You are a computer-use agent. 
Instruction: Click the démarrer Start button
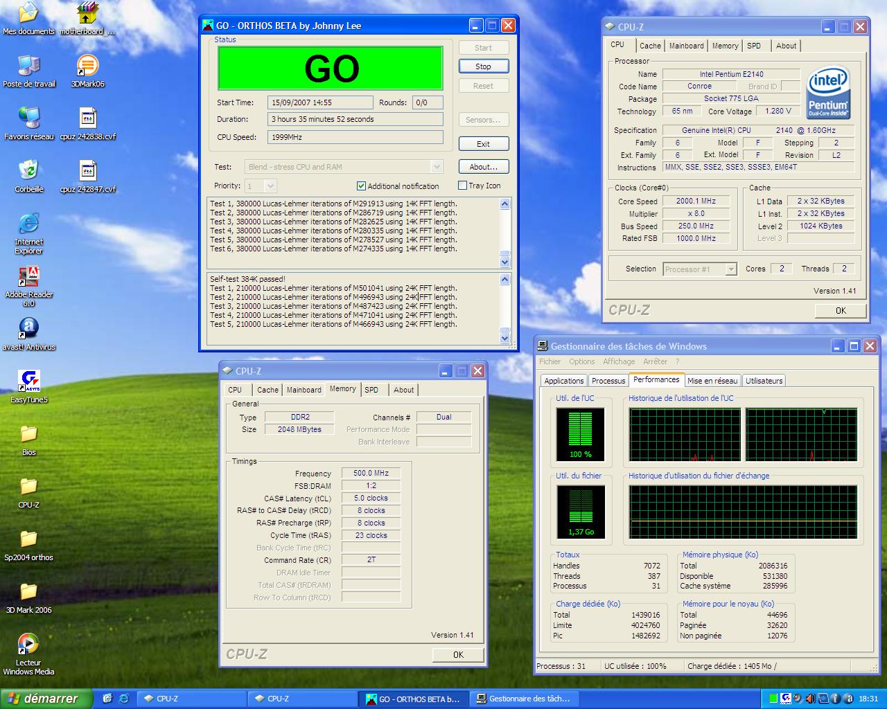point(45,699)
